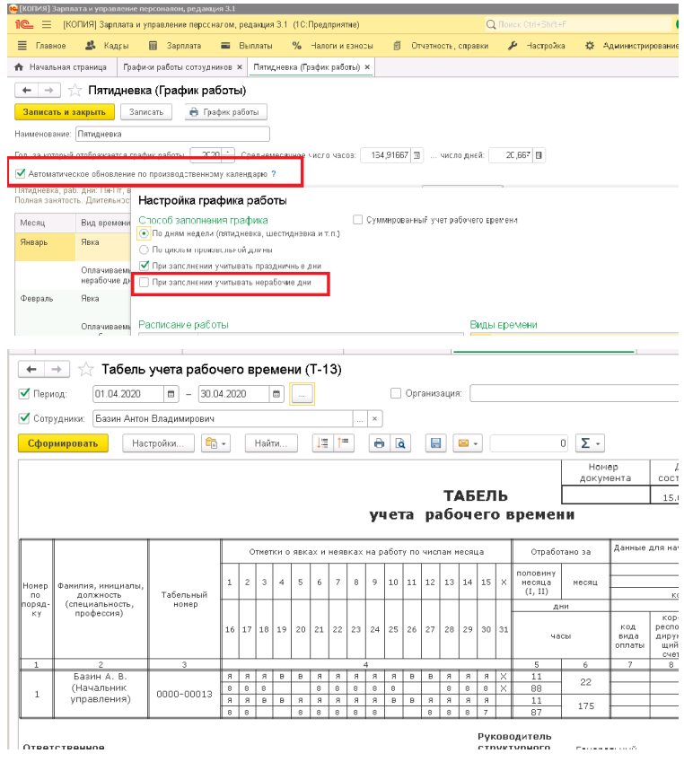684x762 pixels.
Task: Open the email send dropdown
Action: pos(468,443)
